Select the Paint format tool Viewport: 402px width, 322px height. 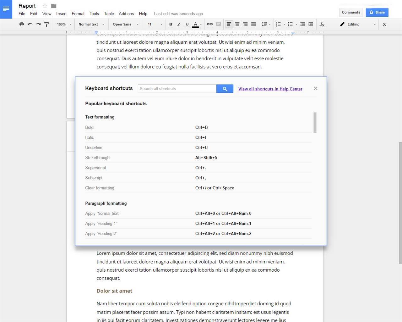[46, 24]
